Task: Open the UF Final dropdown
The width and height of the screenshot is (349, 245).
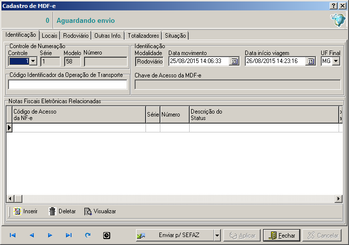Action: [x=336, y=61]
